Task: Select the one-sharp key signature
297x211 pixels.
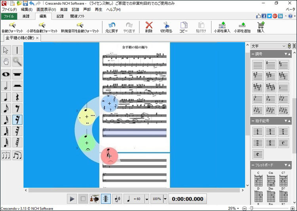Action: click(270, 65)
